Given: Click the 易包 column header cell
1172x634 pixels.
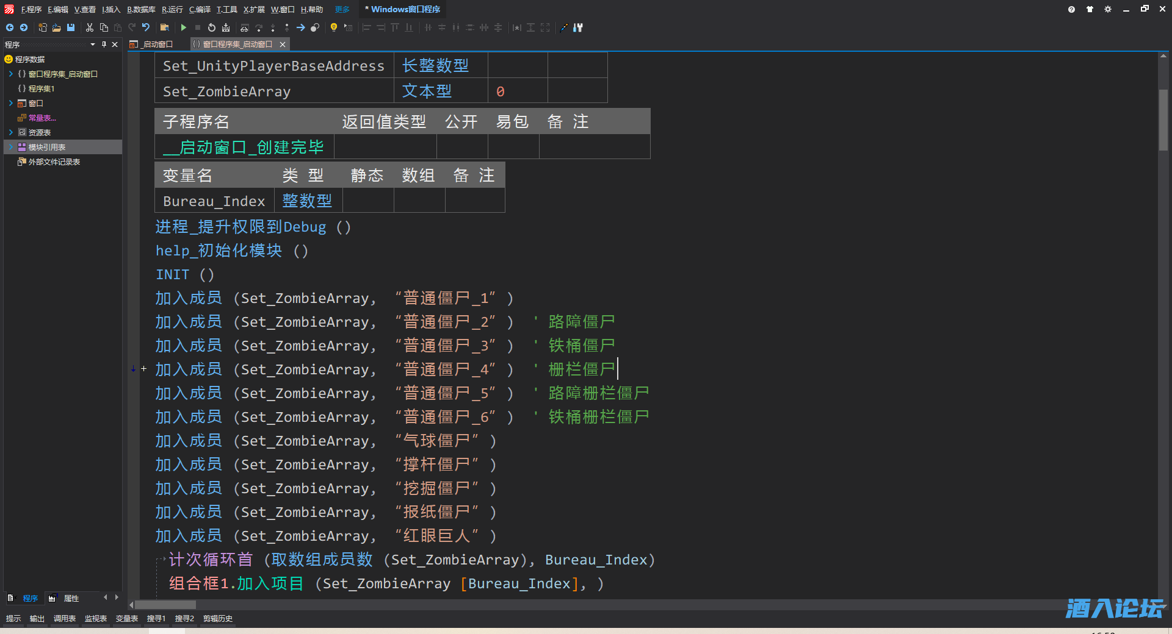Looking at the screenshot, I should tap(512, 121).
